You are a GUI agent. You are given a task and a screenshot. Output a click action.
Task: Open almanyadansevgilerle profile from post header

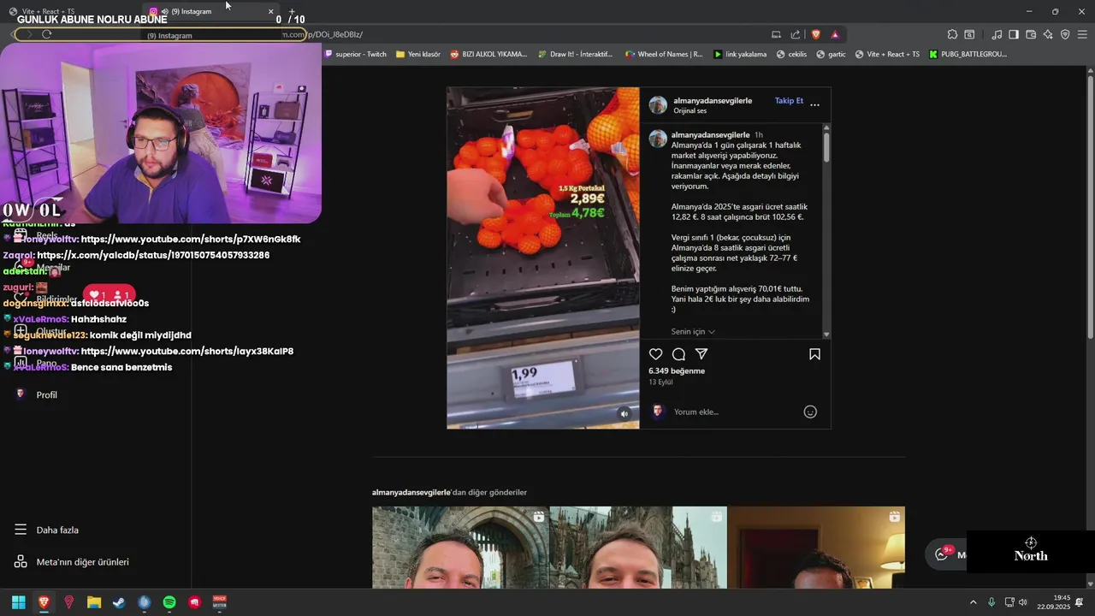tap(713, 100)
